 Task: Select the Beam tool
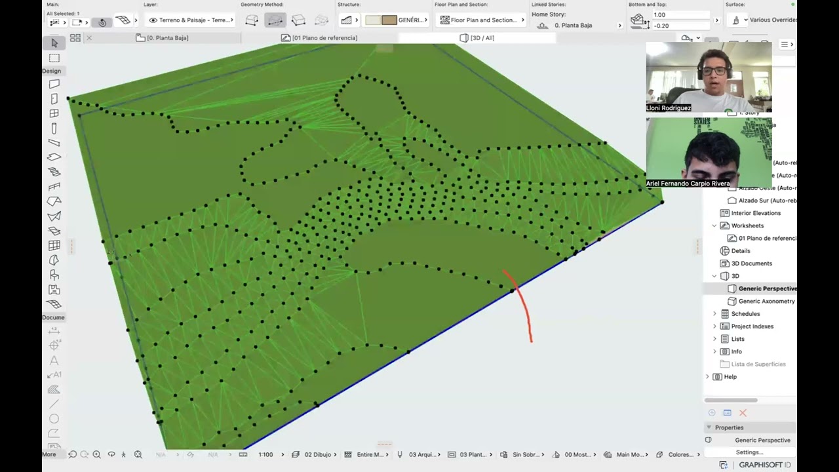point(54,143)
